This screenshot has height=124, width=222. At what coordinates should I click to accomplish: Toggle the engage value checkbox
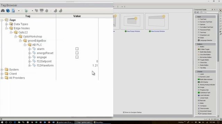tap(77, 57)
